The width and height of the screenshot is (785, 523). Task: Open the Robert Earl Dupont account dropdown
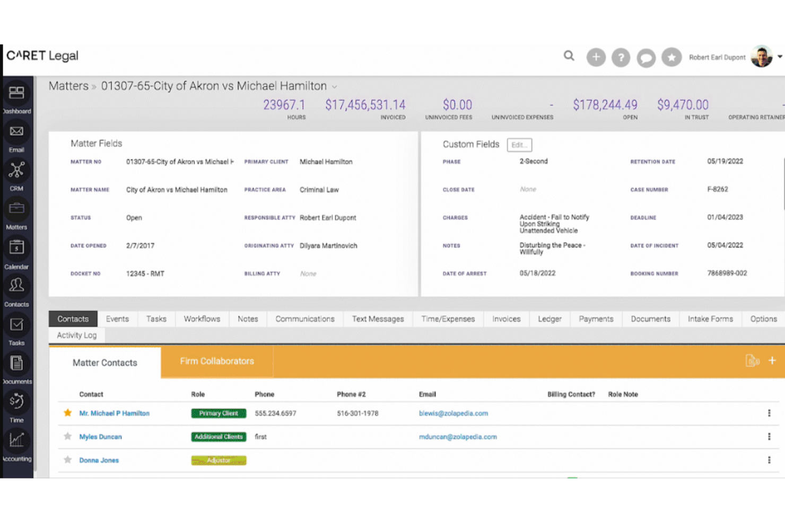[779, 56]
